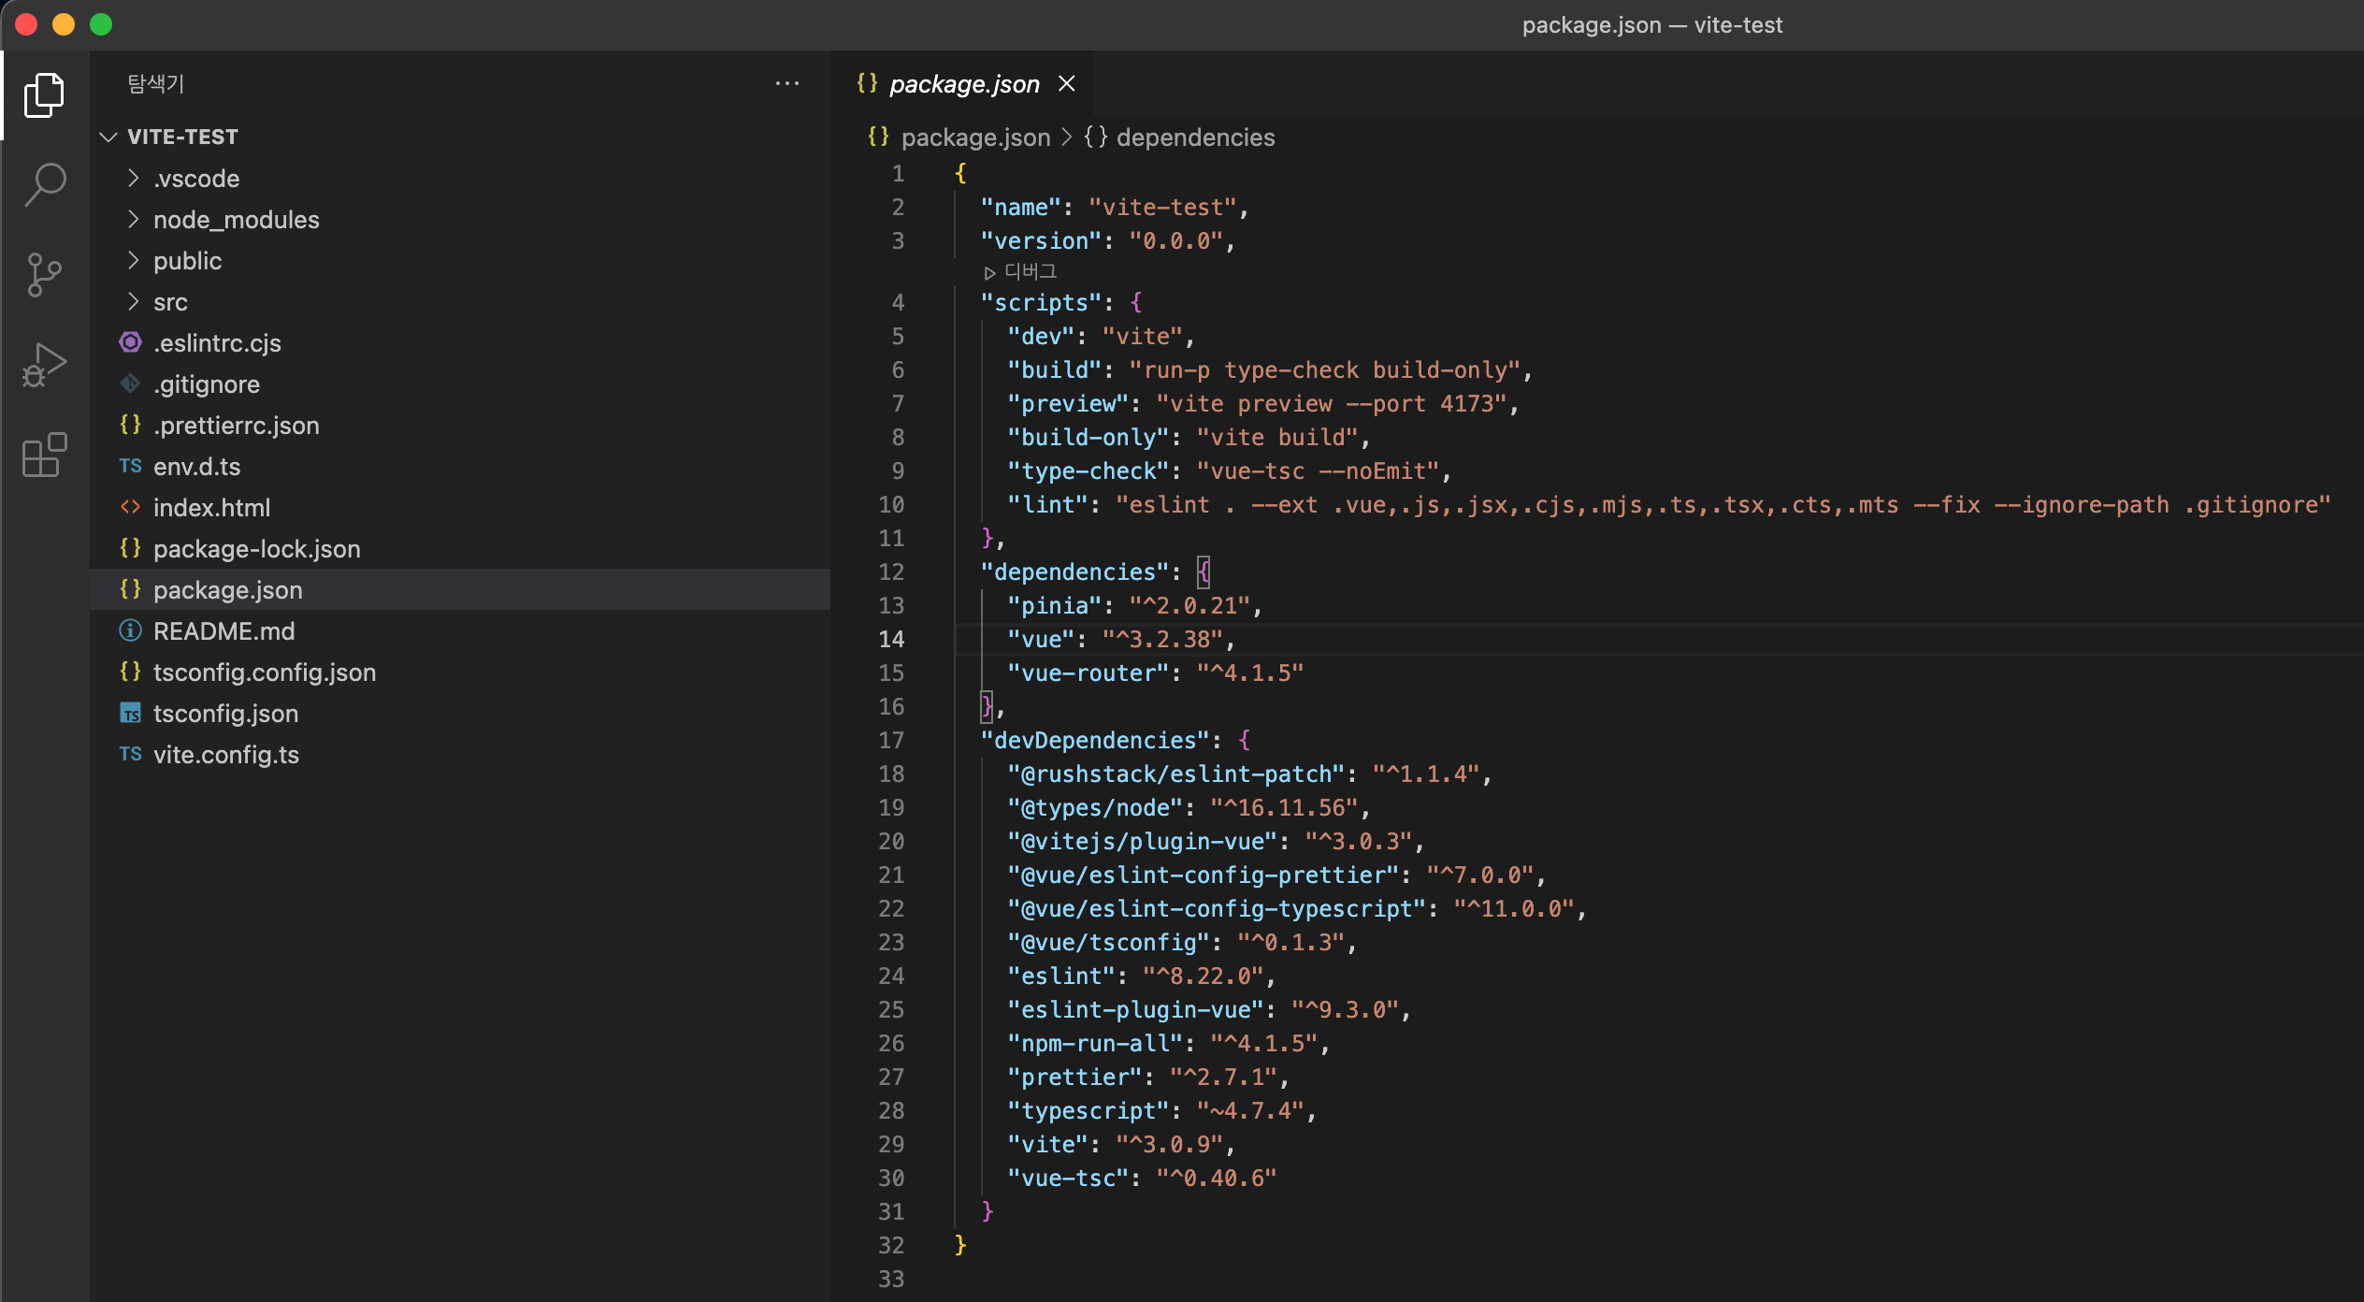Click line number 17 in the gutter

pyautogui.click(x=891, y=741)
